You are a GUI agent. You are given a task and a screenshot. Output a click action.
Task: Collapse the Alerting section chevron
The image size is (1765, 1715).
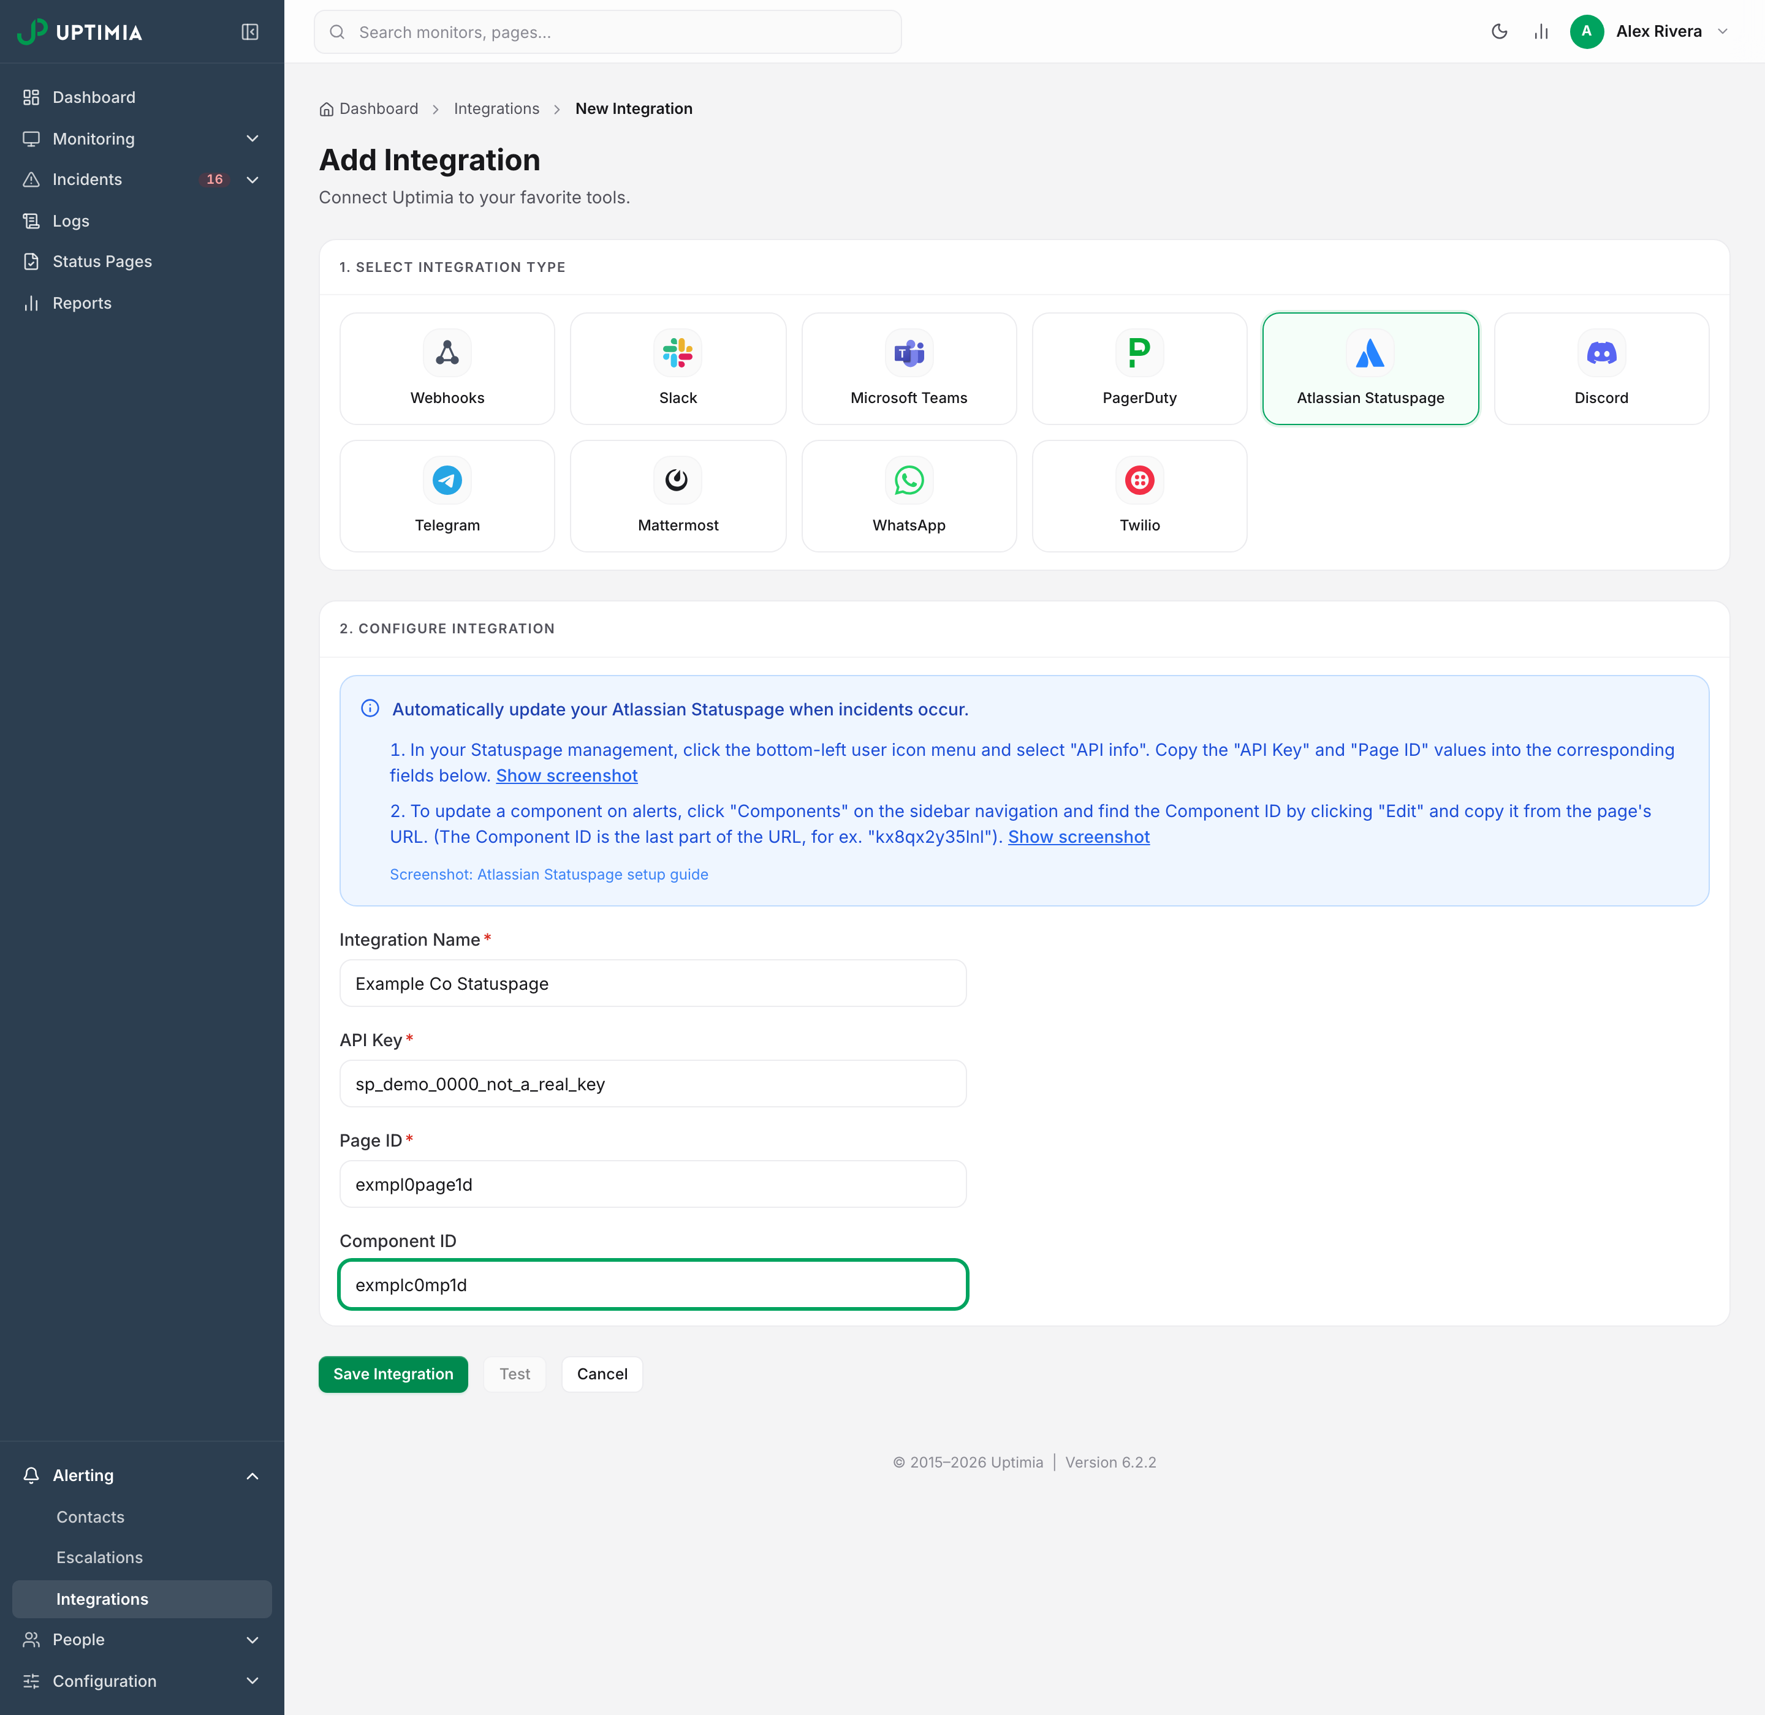(x=252, y=1476)
